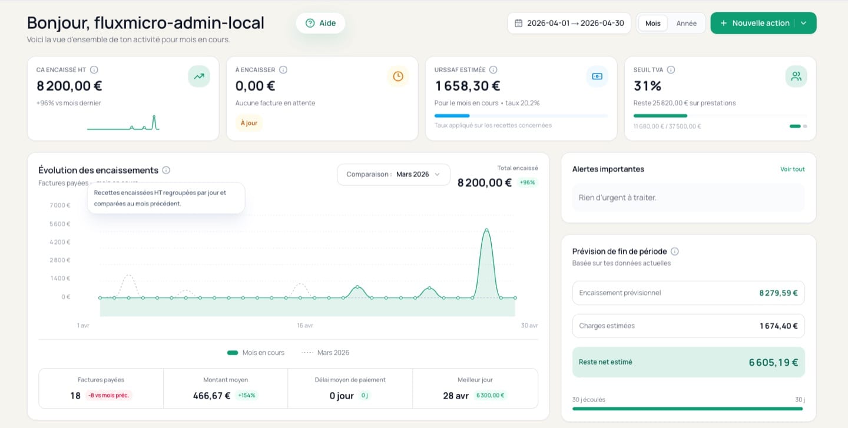
Task: Click the 28 avr peak on the chart
Action: 486,230
